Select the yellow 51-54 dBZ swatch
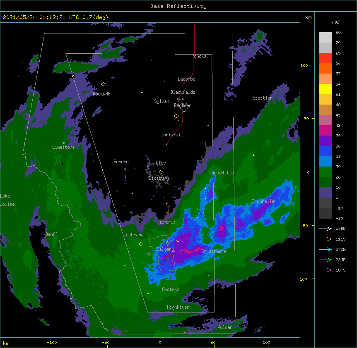The height and width of the screenshot is (348, 357). click(326, 89)
